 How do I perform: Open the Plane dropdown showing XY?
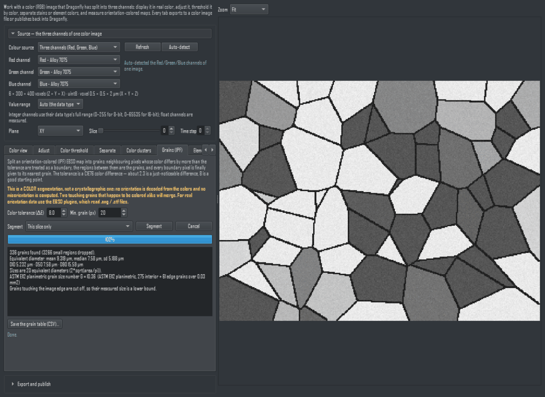[x=60, y=131]
